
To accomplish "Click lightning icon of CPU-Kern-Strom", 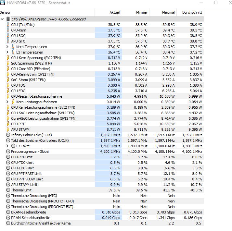I will pyautogui.click(x=8, y=74).
